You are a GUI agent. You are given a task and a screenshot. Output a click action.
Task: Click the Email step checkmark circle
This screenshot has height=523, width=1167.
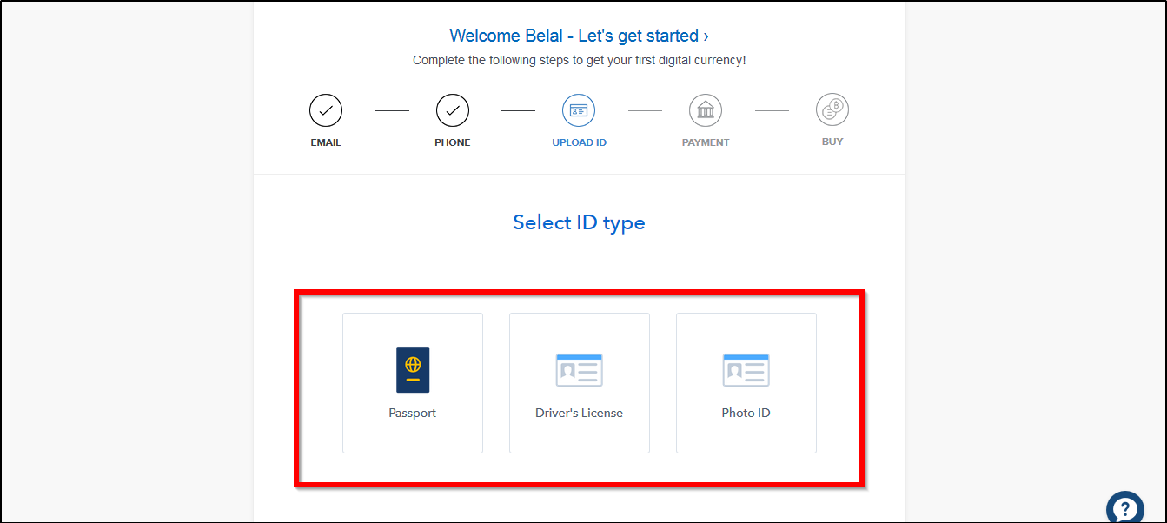(x=326, y=110)
